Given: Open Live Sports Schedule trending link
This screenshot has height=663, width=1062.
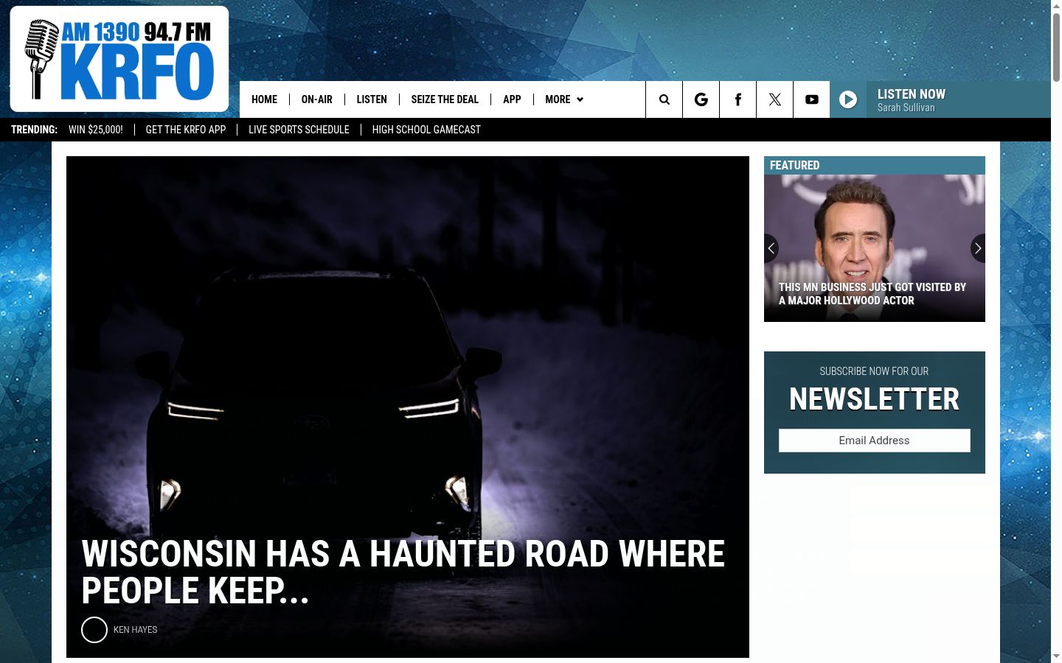Looking at the screenshot, I should pyautogui.click(x=299, y=130).
